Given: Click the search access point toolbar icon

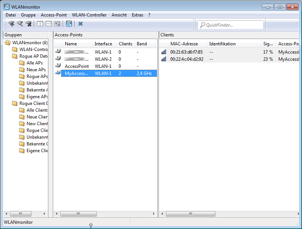Looking at the screenshot, I should click(x=20, y=24).
